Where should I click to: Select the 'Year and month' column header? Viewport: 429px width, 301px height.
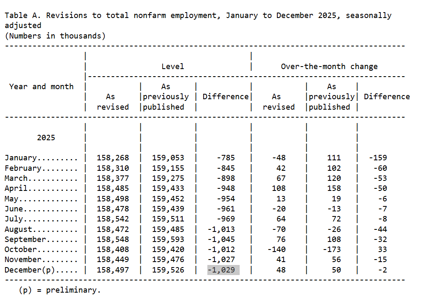[41, 87]
